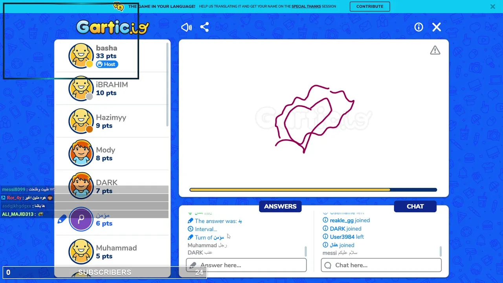Exit the room with the white X
This screenshot has height=283, width=503.
click(437, 27)
